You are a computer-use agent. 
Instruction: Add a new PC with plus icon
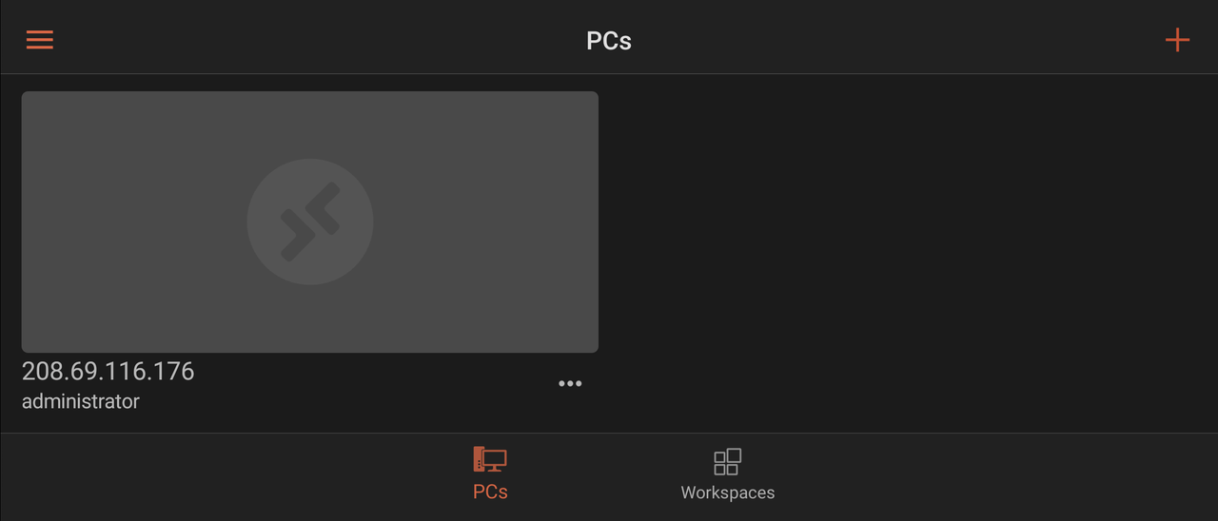click(1177, 40)
